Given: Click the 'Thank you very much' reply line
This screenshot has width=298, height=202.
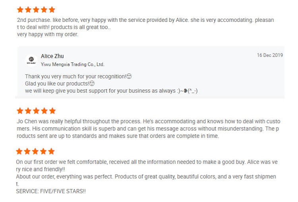Looking at the screenshot, I should 75,76.
